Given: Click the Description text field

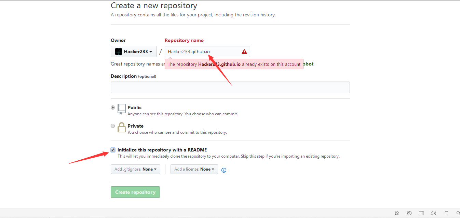Looking at the screenshot, I should coord(230,87).
